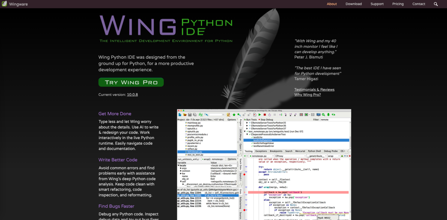Click the website search magnifier icon
The height and width of the screenshot is (220, 447).
tap(436, 4)
